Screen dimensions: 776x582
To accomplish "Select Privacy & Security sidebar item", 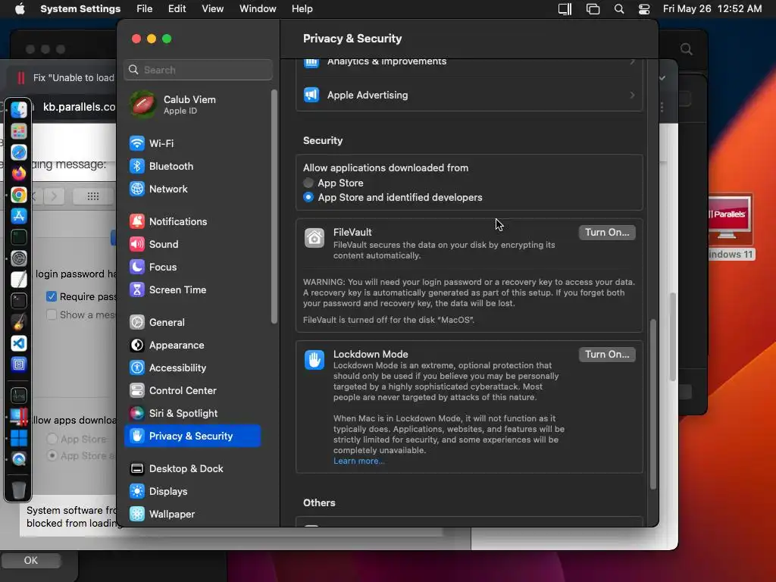I will (192, 436).
